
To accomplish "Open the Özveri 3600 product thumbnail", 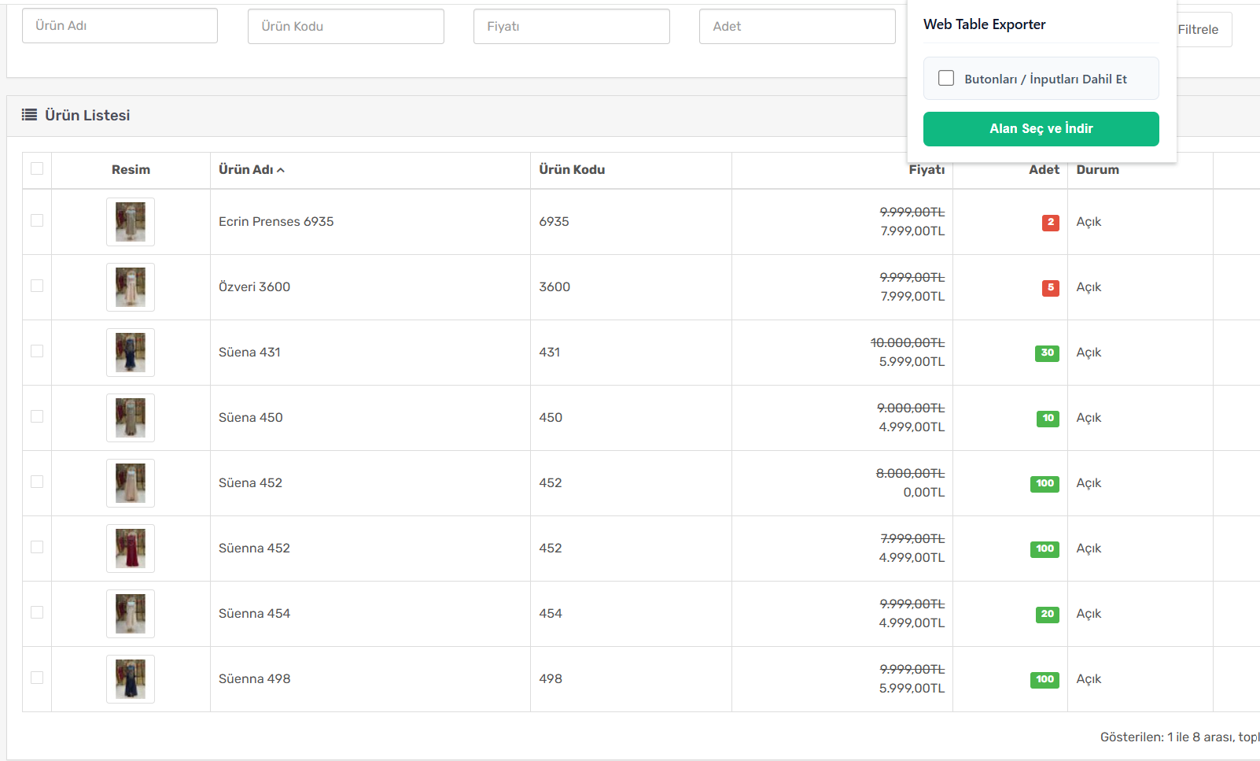I will coord(131,287).
